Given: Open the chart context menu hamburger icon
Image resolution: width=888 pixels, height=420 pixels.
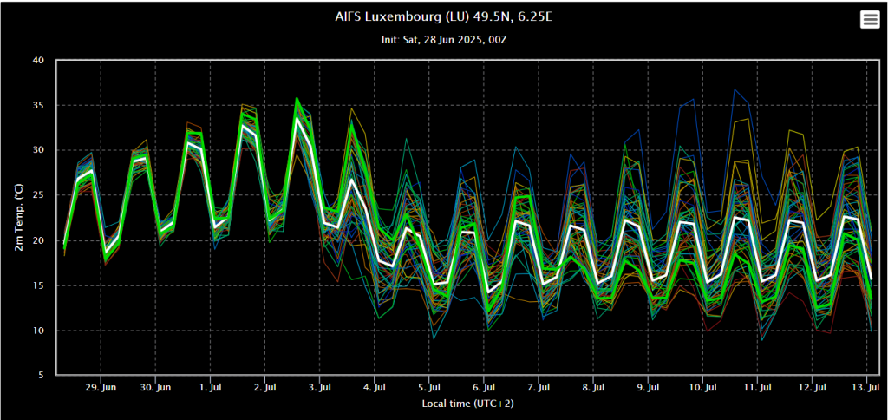Looking at the screenshot, I should click(869, 21).
